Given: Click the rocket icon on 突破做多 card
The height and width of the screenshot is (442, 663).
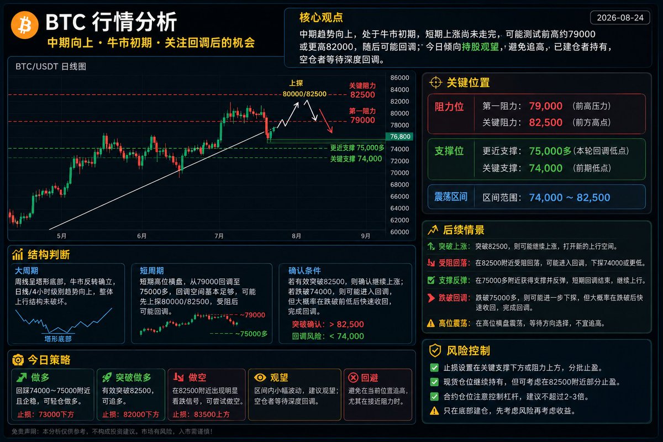Looking at the screenshot, I should coord(106,377).
